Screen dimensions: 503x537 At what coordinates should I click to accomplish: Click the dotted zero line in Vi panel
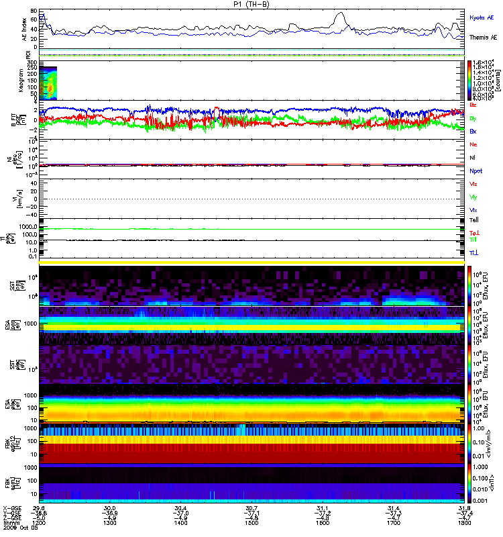(x=252, y=199)
